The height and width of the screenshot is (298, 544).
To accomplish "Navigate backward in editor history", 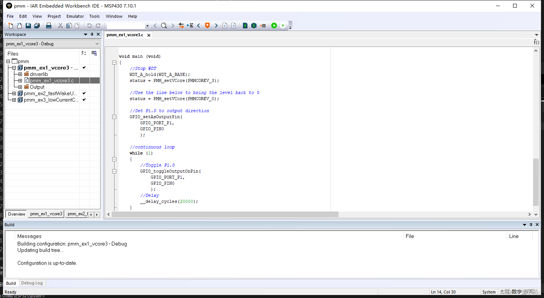I will click(x=225, y=26).
